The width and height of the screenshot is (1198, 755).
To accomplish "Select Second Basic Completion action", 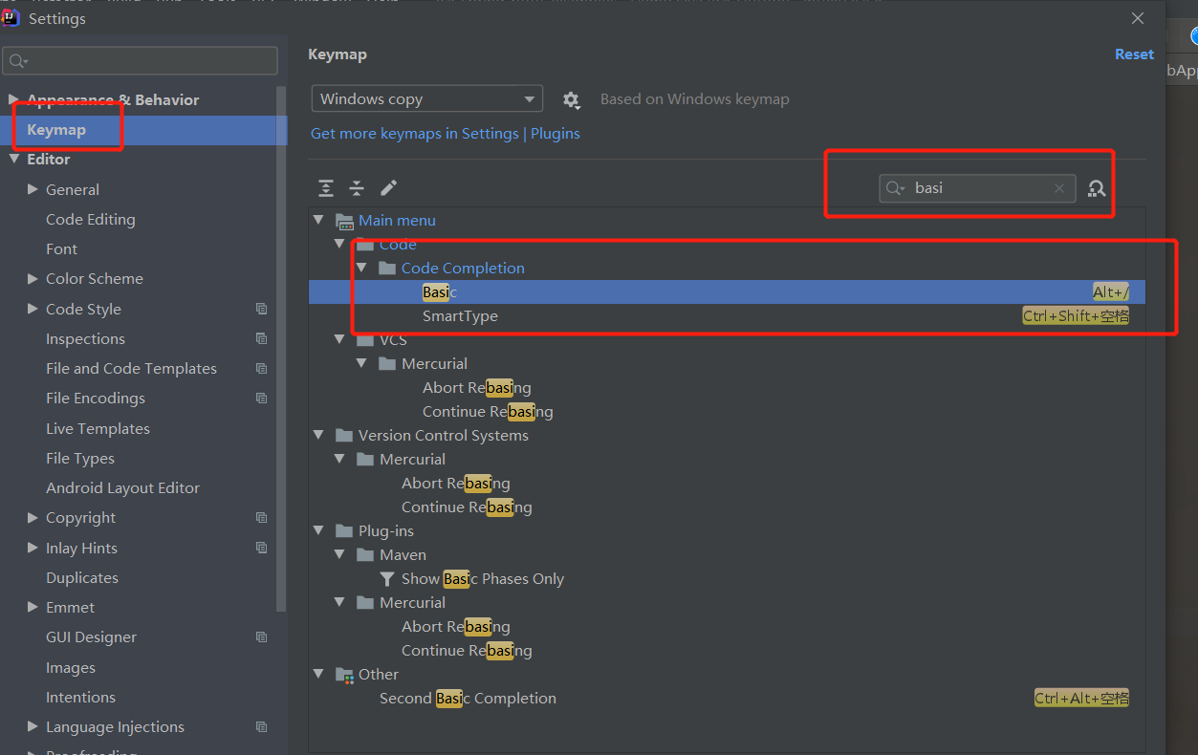I will click(727, 699).
